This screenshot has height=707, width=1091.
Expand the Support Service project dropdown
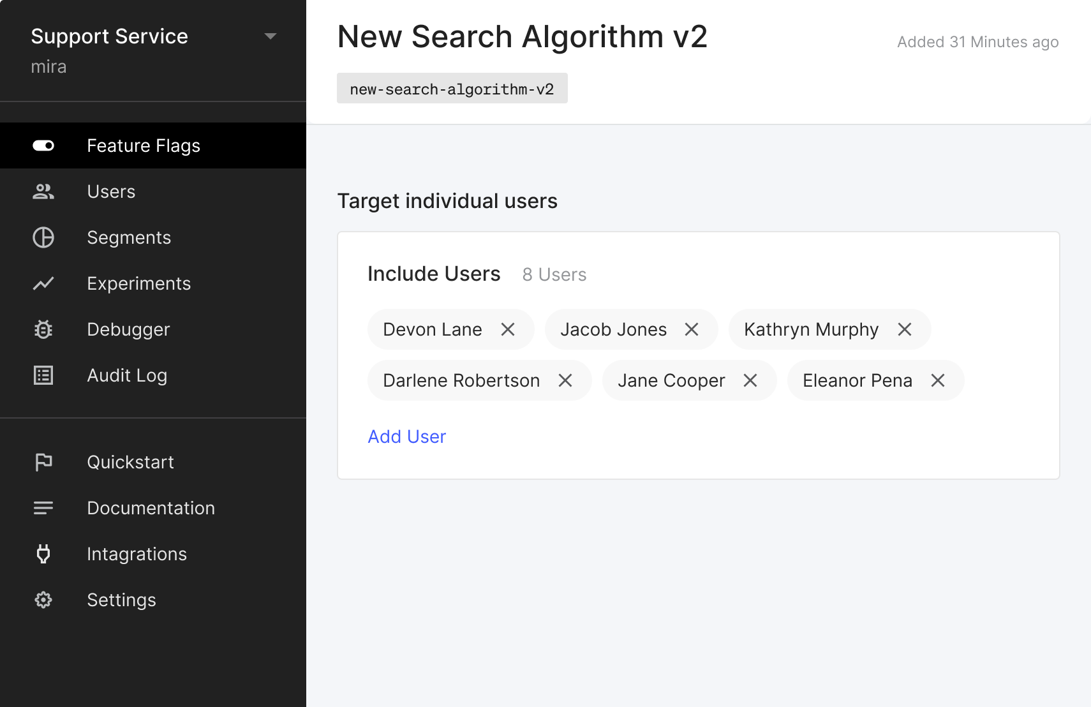(271, 36)
